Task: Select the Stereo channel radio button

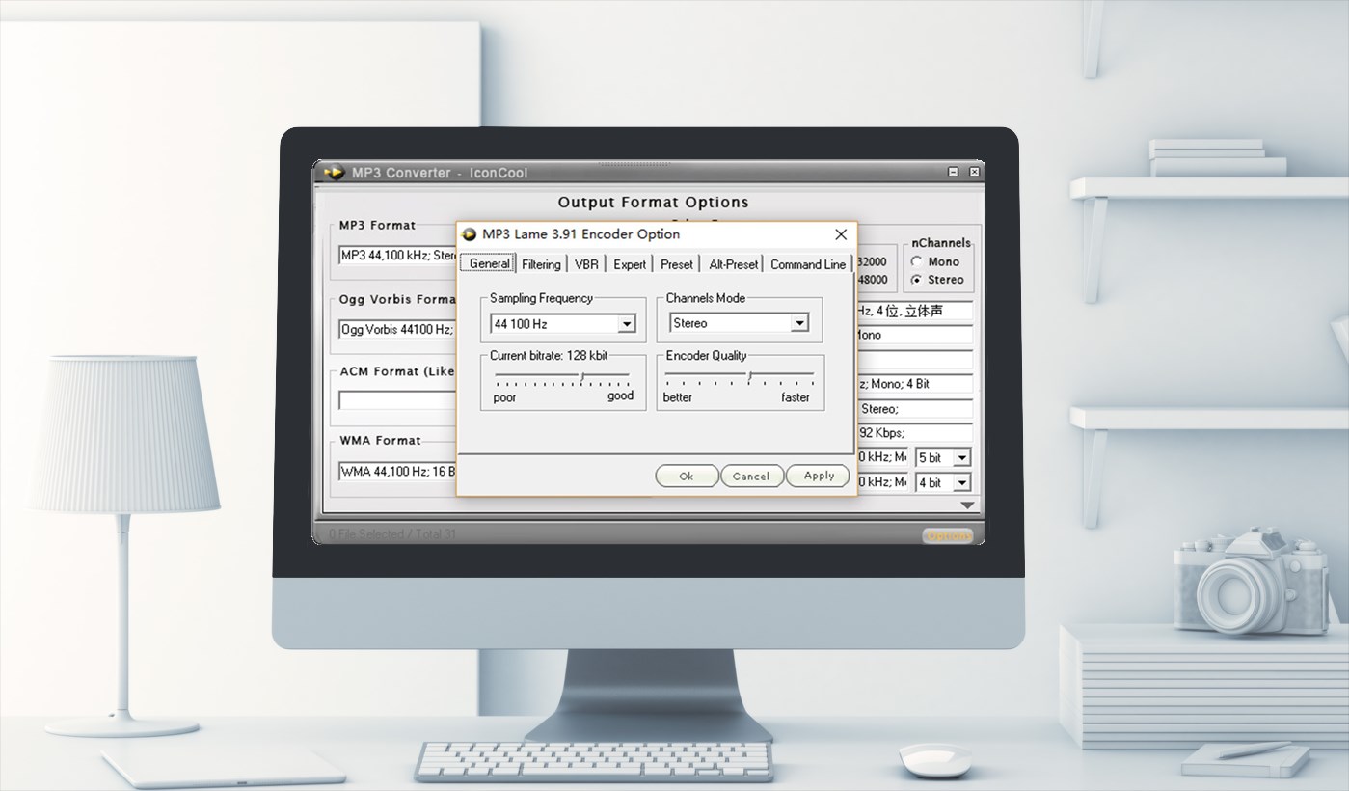Action: point(916,280)
